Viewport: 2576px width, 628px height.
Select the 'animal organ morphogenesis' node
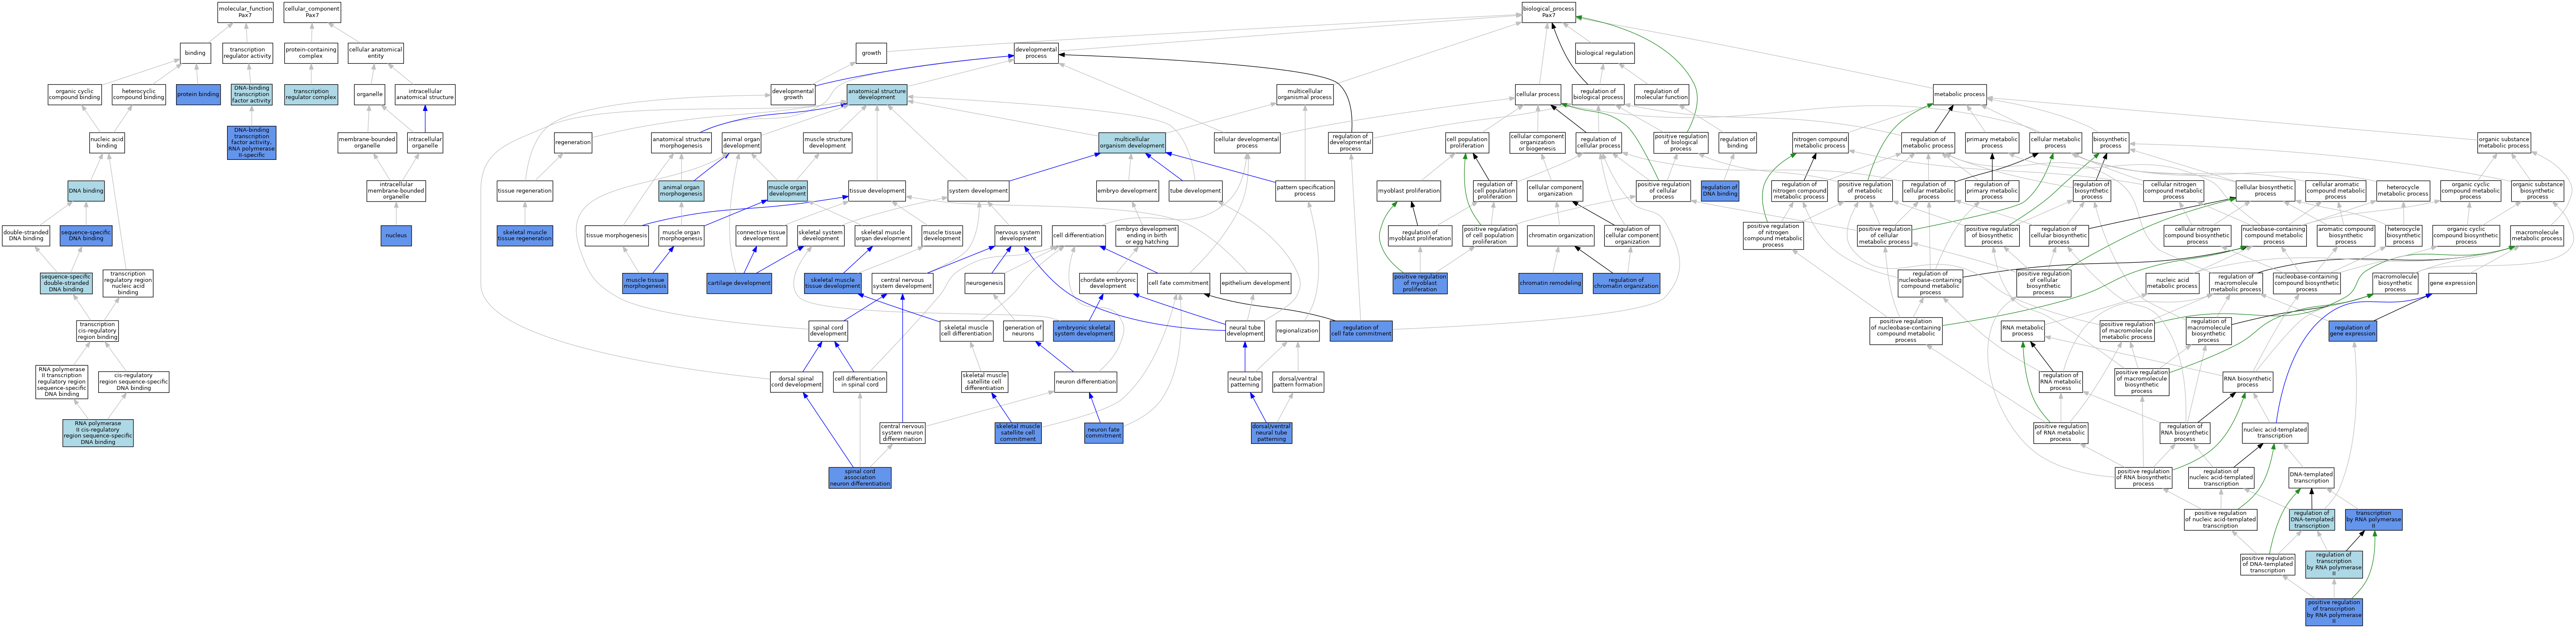[681, 191]
